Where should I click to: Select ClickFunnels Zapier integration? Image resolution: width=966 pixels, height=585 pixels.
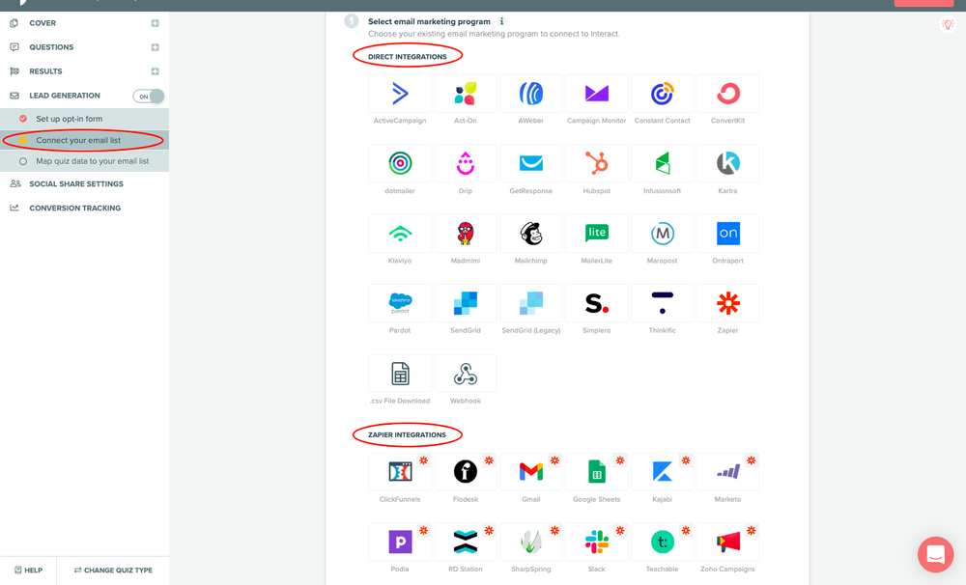point(400,472)
